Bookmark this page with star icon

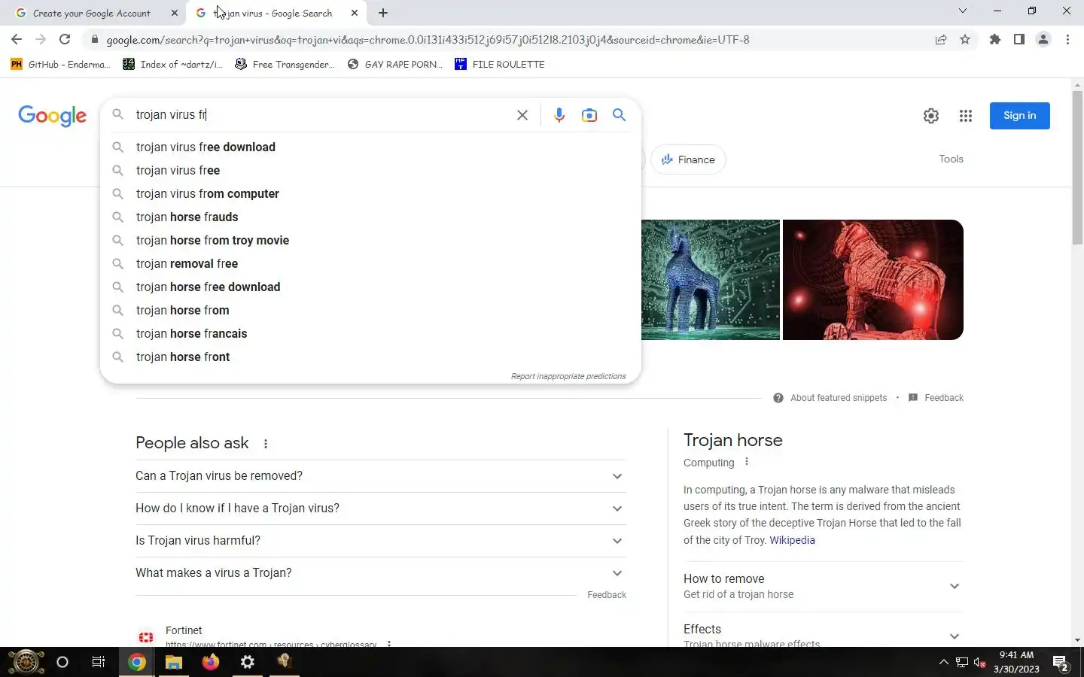(965, 40)
